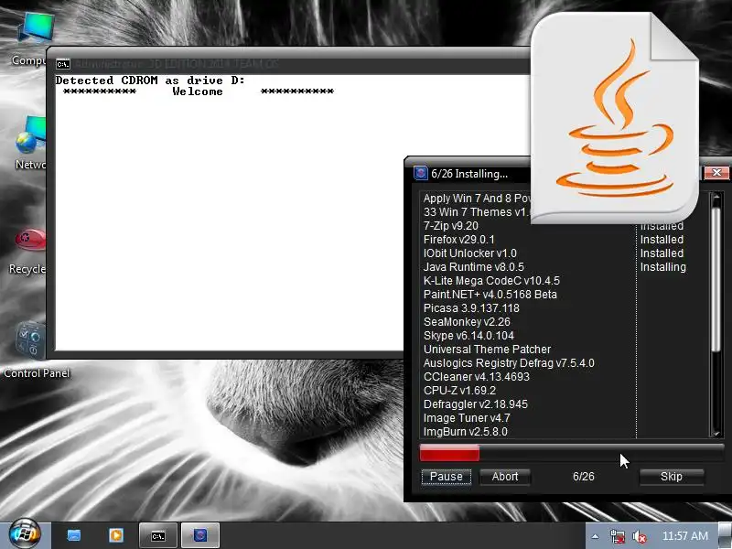
Task: Click the installer list scrollbar thumb
Action: pos(716,280)
